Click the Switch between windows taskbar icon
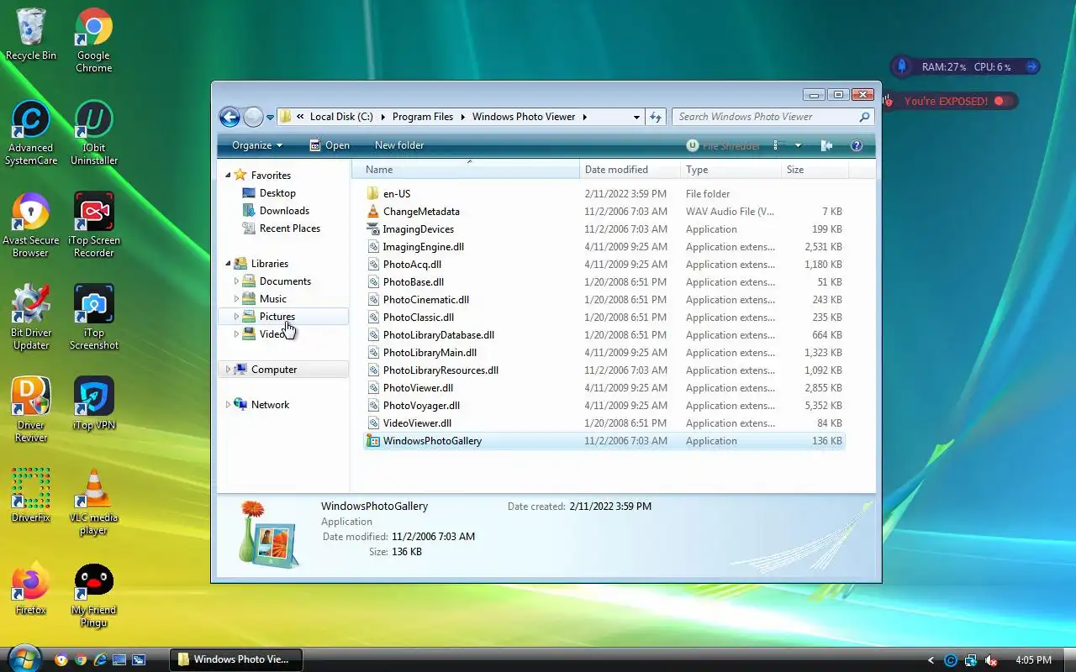 pyautogui.click(x=139, y=659)
